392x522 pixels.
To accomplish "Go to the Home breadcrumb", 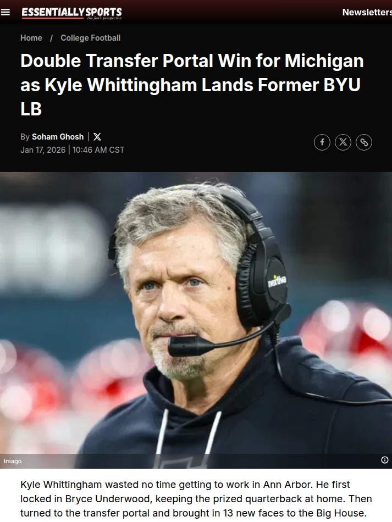I will coord(31,38).
